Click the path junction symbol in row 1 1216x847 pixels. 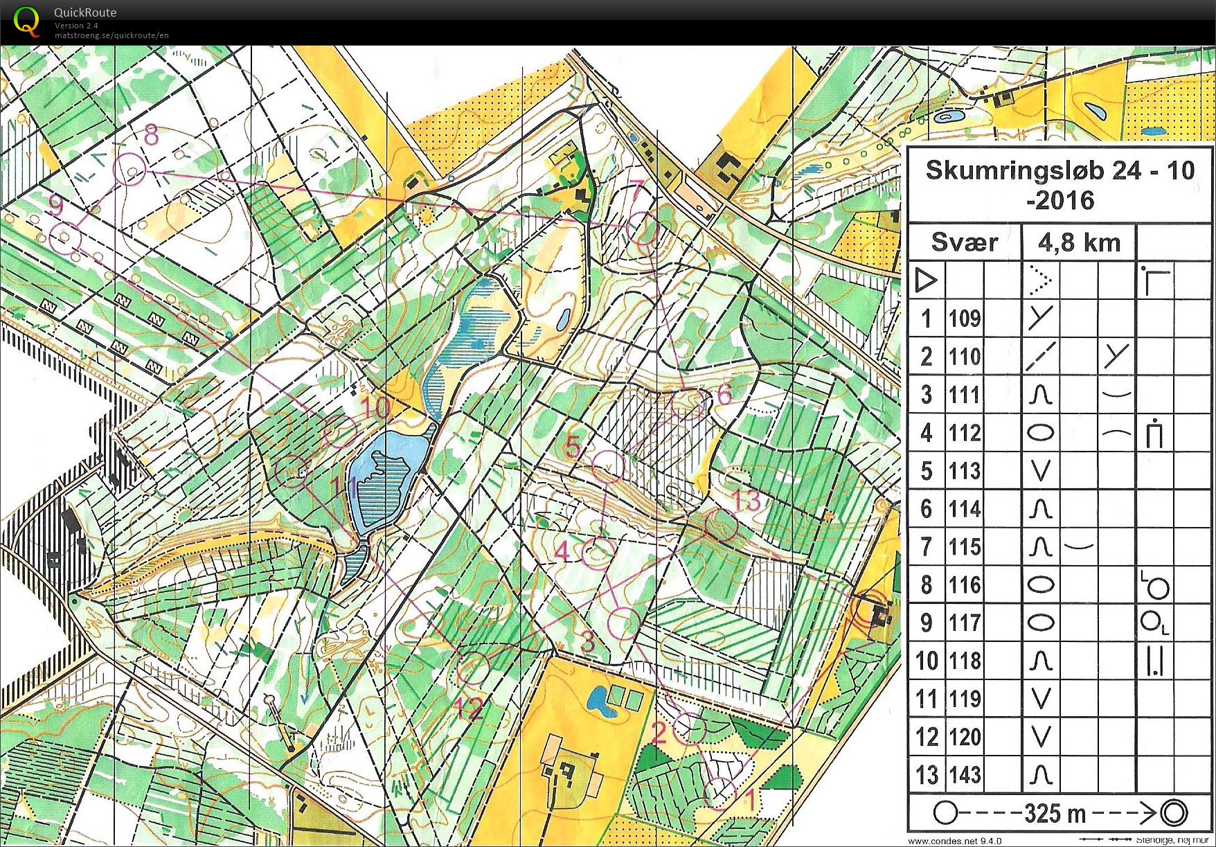pyautogui.click(x=1040, y=318)
